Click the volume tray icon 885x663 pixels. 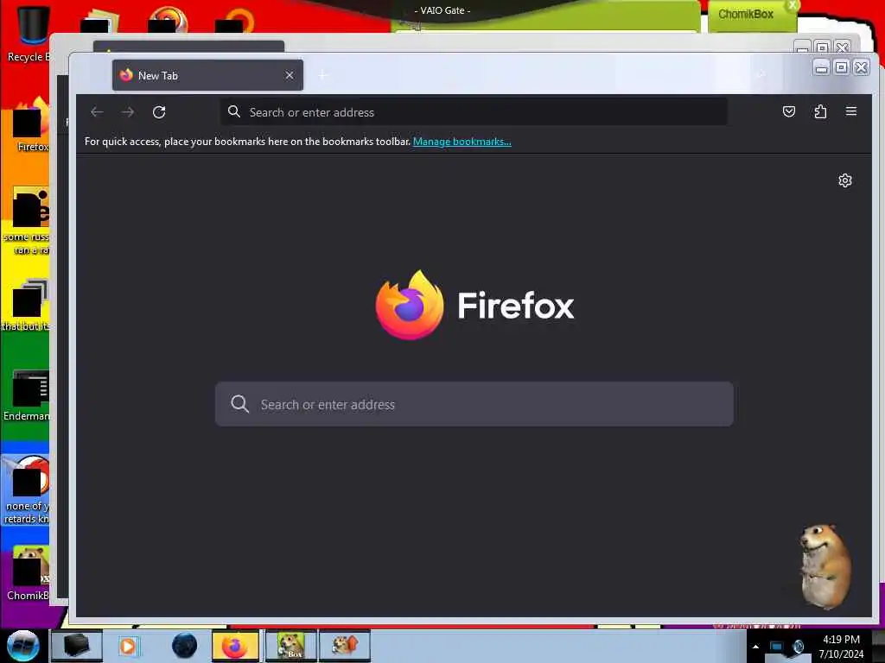[x=798, y=647]
